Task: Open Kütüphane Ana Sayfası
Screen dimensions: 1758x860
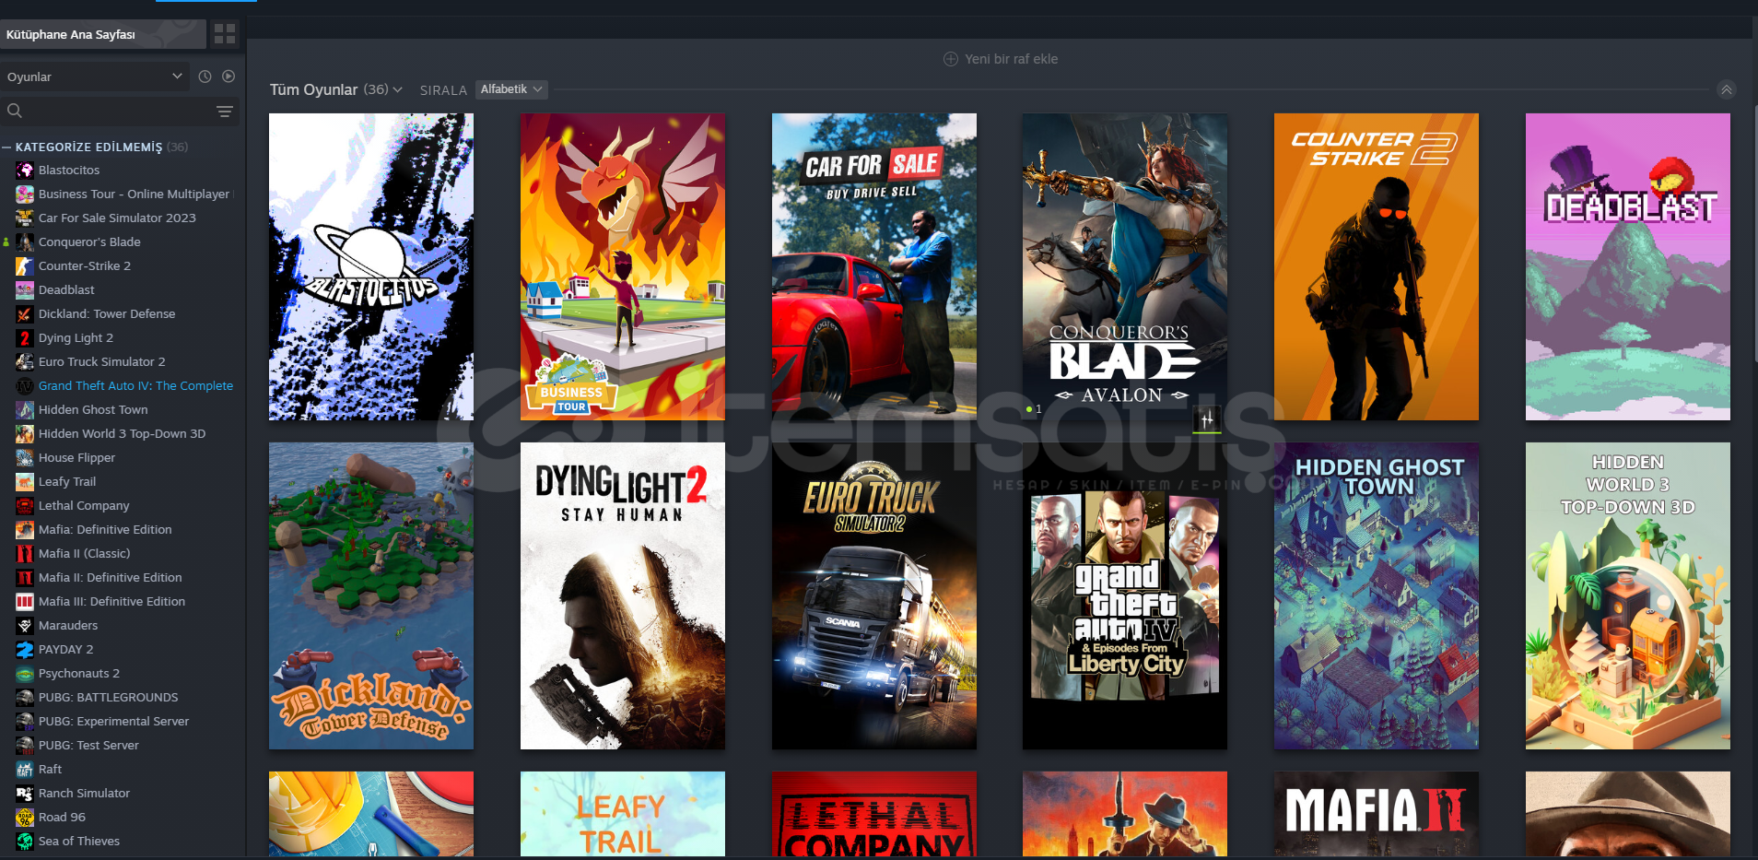Action: pyautogui.click(x=102, y=34)
